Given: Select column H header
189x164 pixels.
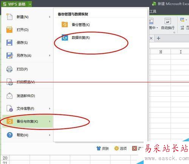Looking at the screenshot, I should (x=161, y=52).
